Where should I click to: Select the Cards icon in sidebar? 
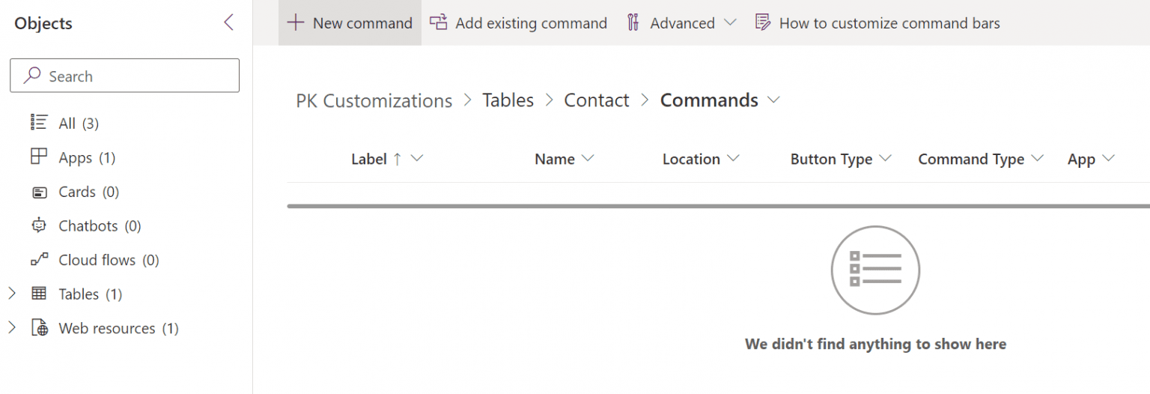(39, 193)
